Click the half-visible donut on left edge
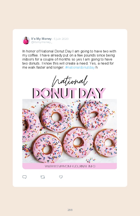This screenshot has width=140, height=216. coord(31,126)
